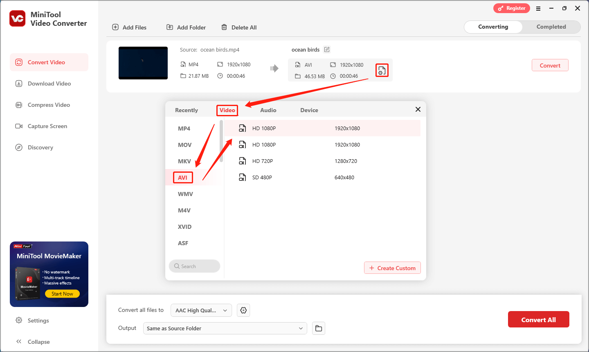Open the hamburger menu icon
The height and width of the screenshot is (352, 589).
(538, 8)
